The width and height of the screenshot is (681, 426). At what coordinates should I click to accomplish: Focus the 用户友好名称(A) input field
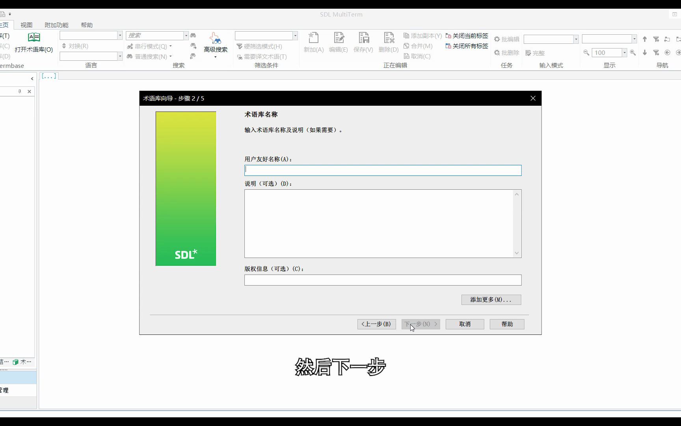(x=383, y=170)
